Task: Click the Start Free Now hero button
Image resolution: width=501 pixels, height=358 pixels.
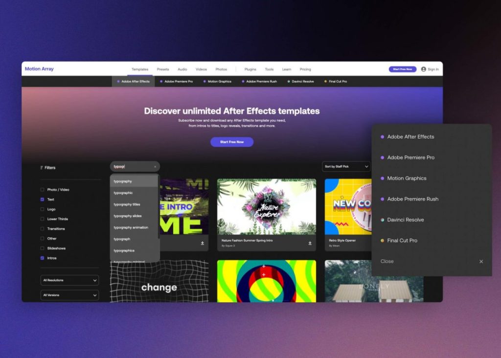Action: (232, 142)
